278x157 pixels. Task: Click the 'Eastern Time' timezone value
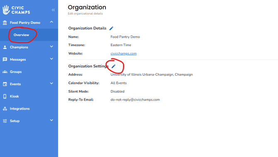[x=121, y=45]
